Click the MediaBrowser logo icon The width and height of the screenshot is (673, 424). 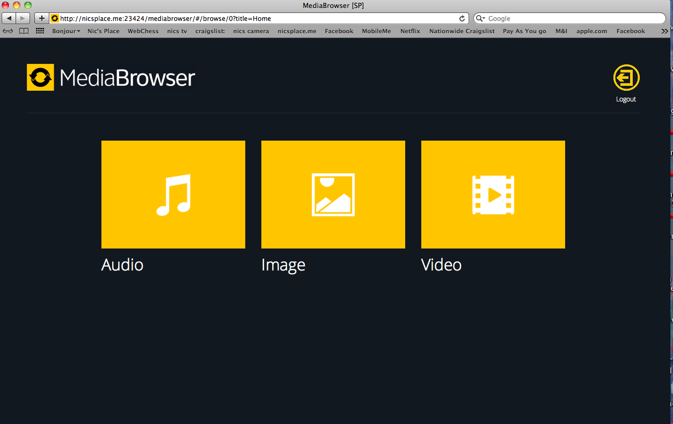tap(40, 77)
